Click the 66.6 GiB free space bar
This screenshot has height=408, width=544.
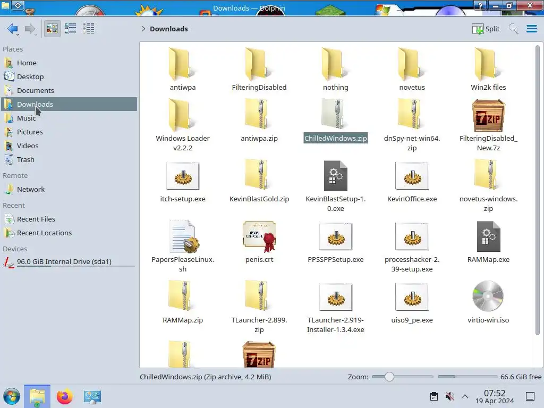coord(467,377)
